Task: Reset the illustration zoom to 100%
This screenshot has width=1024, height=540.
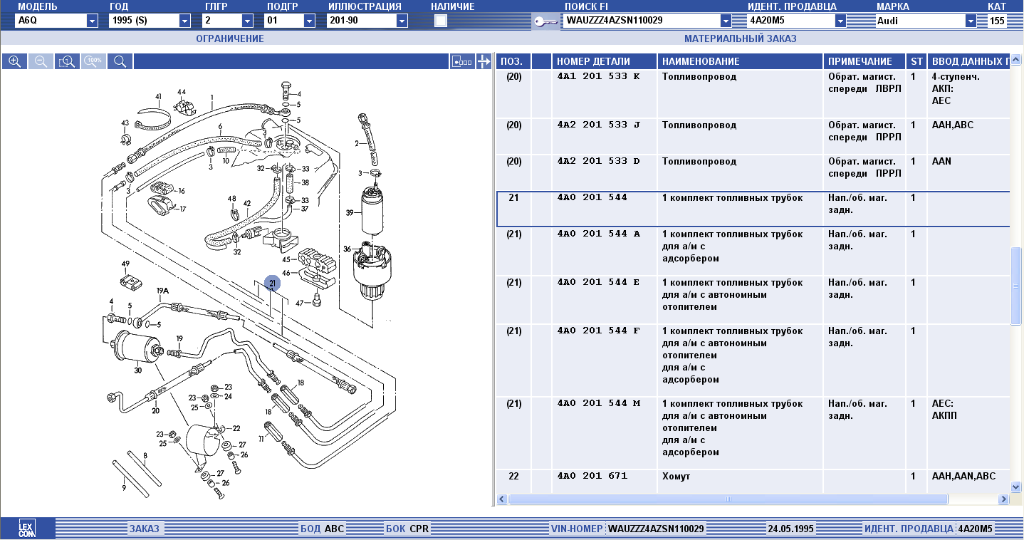Action: 93,62
